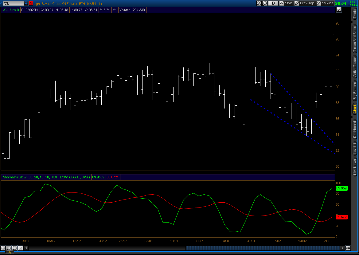Open the chart Style menu
359x255 pixels.
coord(286,3)
